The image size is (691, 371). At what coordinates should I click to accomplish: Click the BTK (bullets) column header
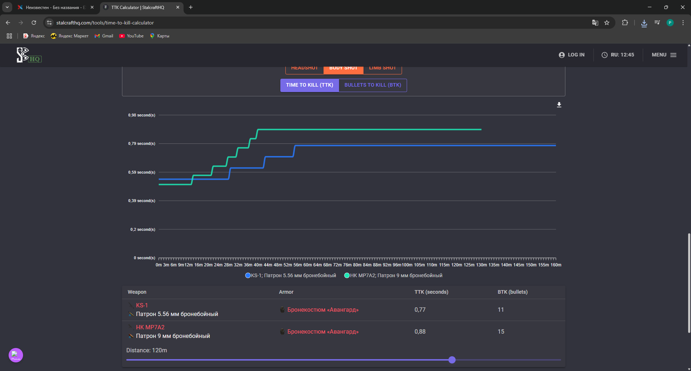(512, 292)
